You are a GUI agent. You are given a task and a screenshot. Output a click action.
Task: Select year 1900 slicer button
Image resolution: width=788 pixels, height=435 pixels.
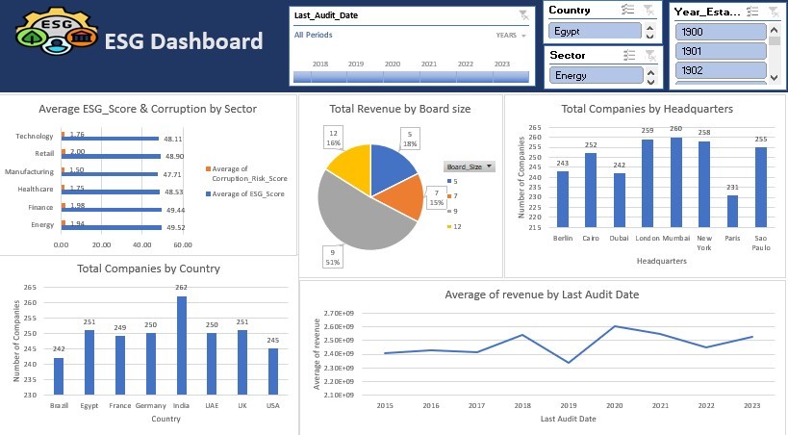tap(721, 32)
